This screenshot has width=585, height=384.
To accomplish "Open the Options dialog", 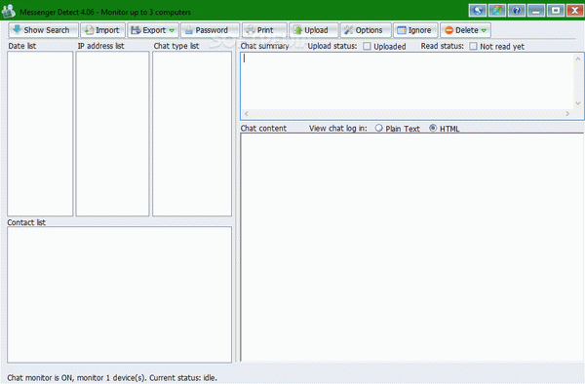I will (366, 30).
